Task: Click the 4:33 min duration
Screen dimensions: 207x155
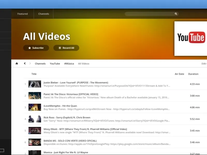Action: pos(195,84)
